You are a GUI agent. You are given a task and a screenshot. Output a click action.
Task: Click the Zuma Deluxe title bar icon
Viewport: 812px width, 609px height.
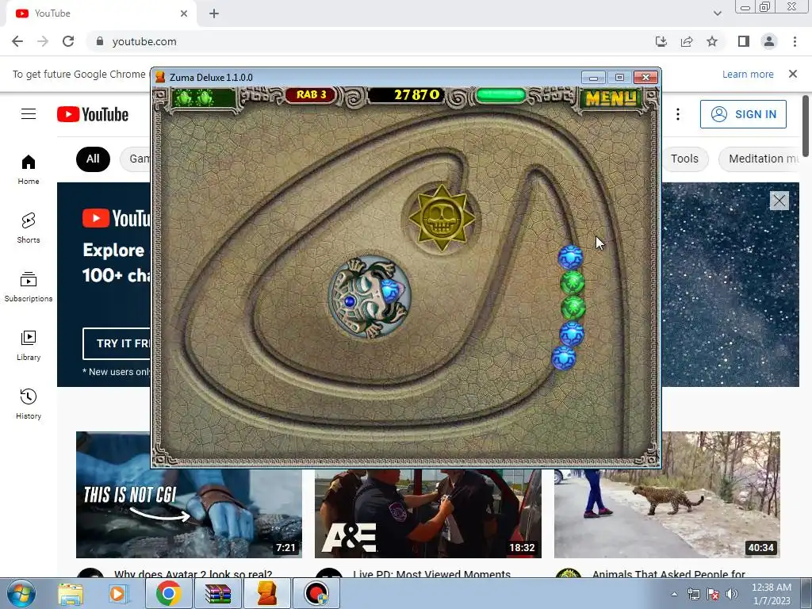(x=160, y=77)
